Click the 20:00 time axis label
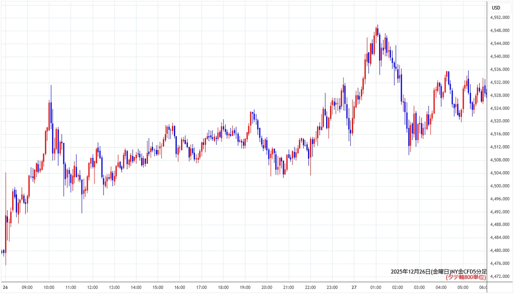The image size is (514, 294). tap(266, 287)
